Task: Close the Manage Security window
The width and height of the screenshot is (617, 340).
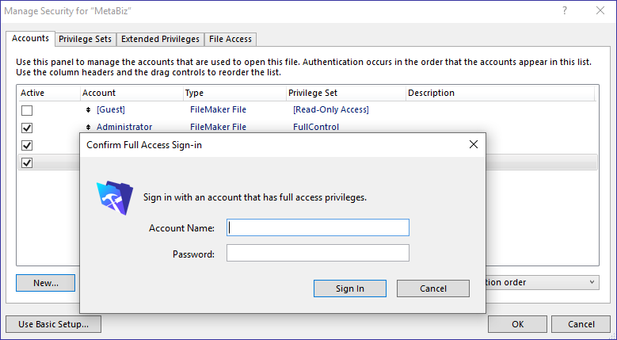Action: (x=600, y=10)
